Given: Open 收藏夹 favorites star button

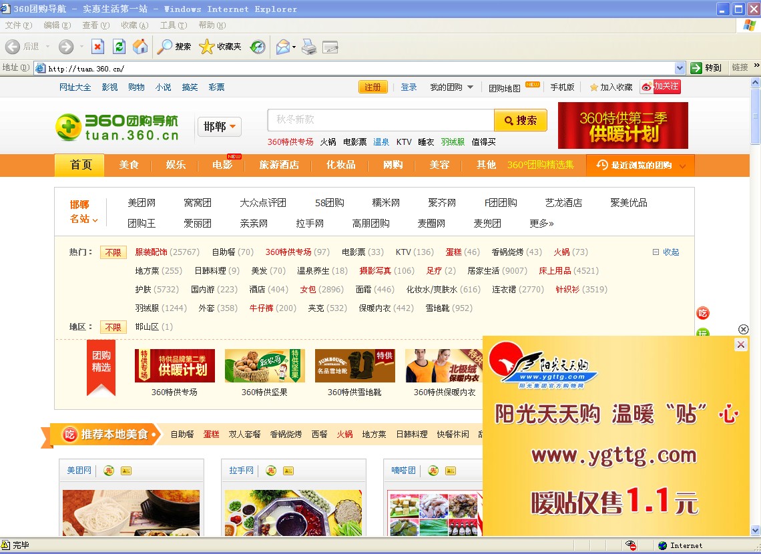Looking at the screenshot, I should 220,47.
